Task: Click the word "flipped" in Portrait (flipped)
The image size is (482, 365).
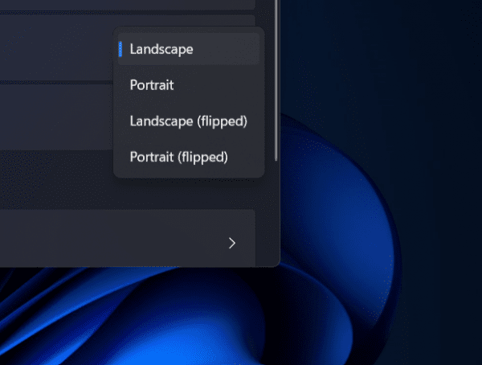Action: click(207, 157)
